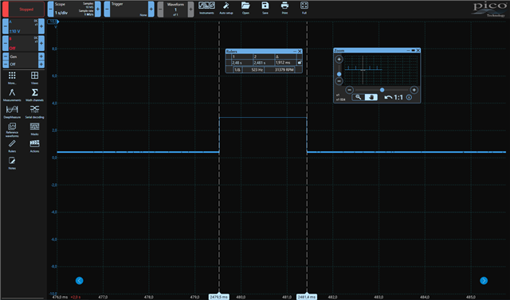Open the Waveform buffer navigator

pyautogui.click(x=175, y=9)
